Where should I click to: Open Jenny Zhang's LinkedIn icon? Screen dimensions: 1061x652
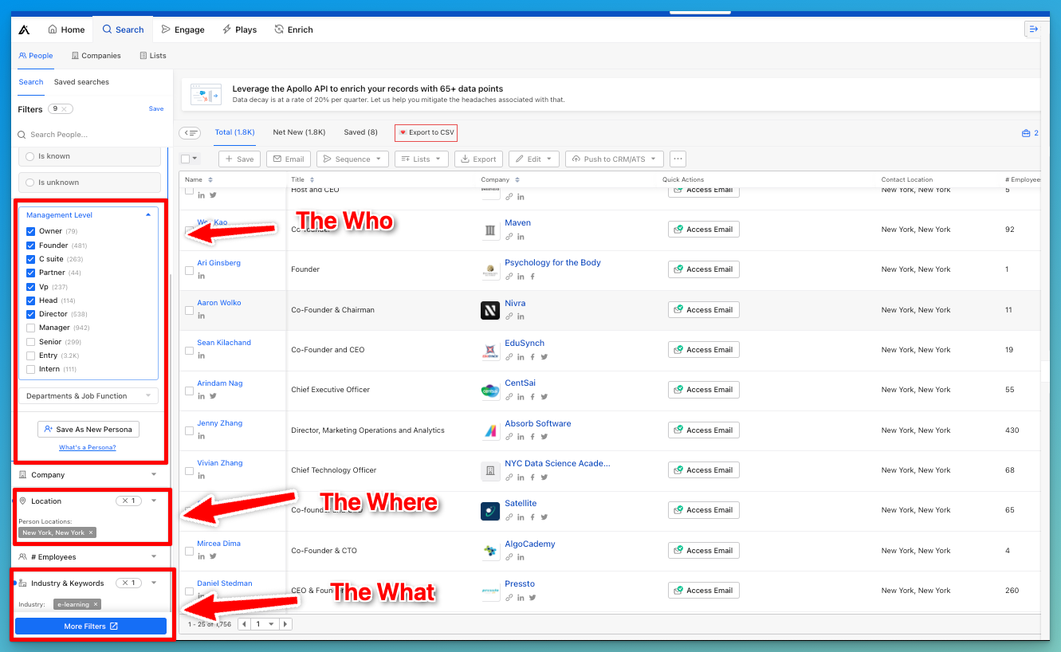(202, 436)
